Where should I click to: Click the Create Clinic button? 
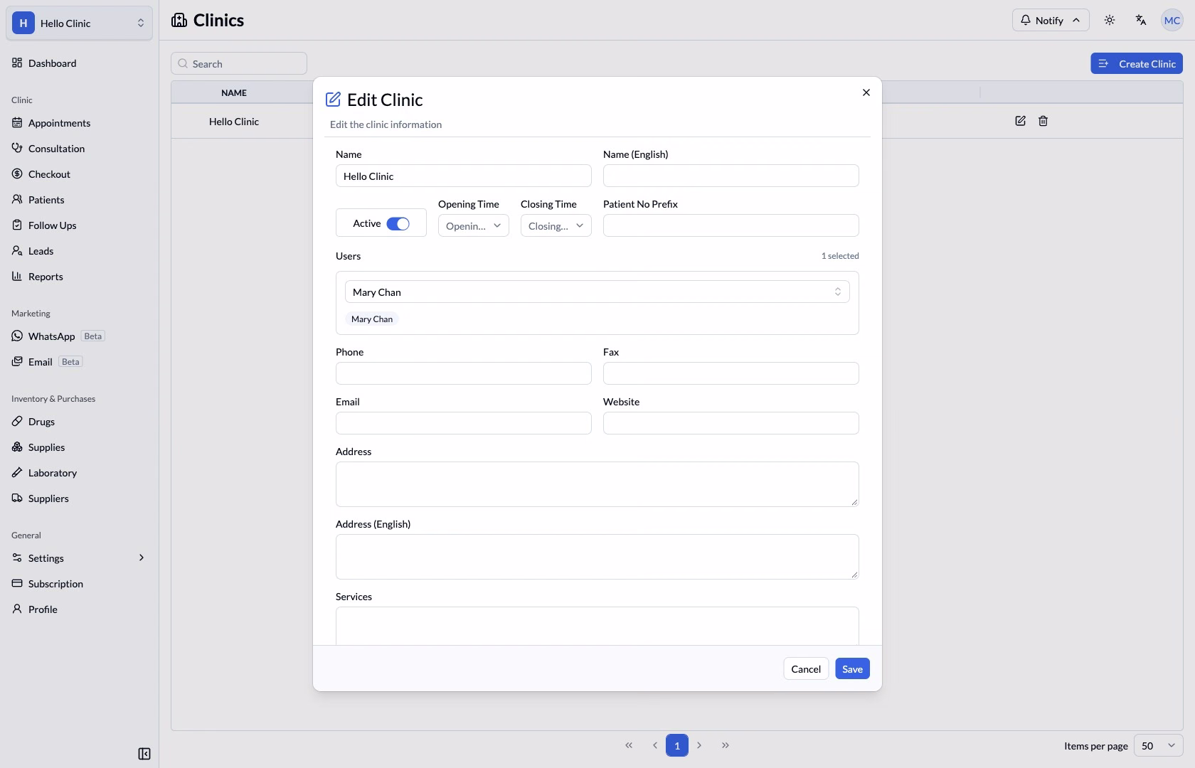pos(1137,63)
